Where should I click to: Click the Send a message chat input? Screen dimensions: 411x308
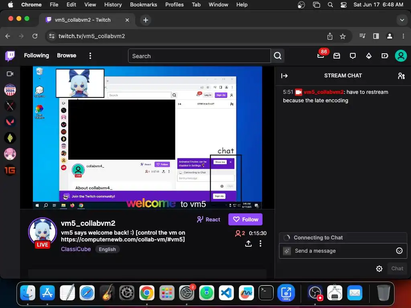tap(344, 251)
